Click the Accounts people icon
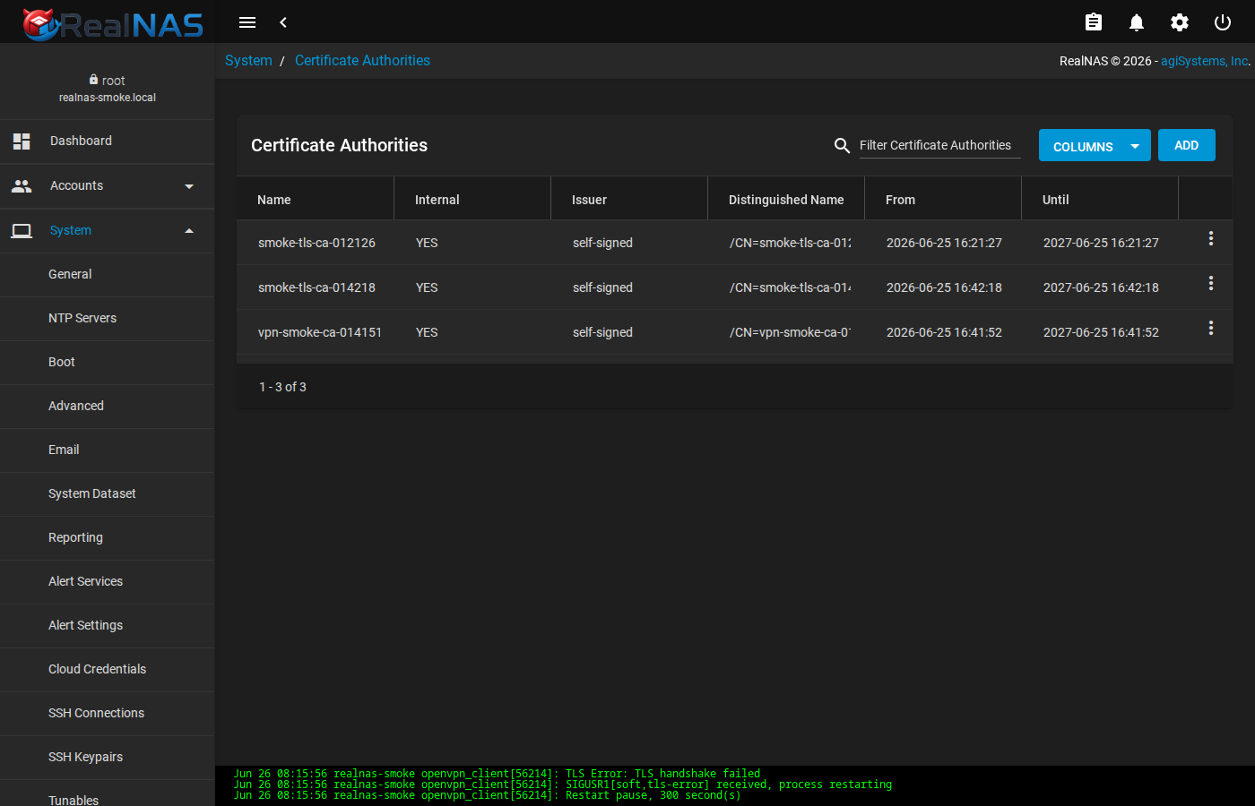 (x=22, y=185)
